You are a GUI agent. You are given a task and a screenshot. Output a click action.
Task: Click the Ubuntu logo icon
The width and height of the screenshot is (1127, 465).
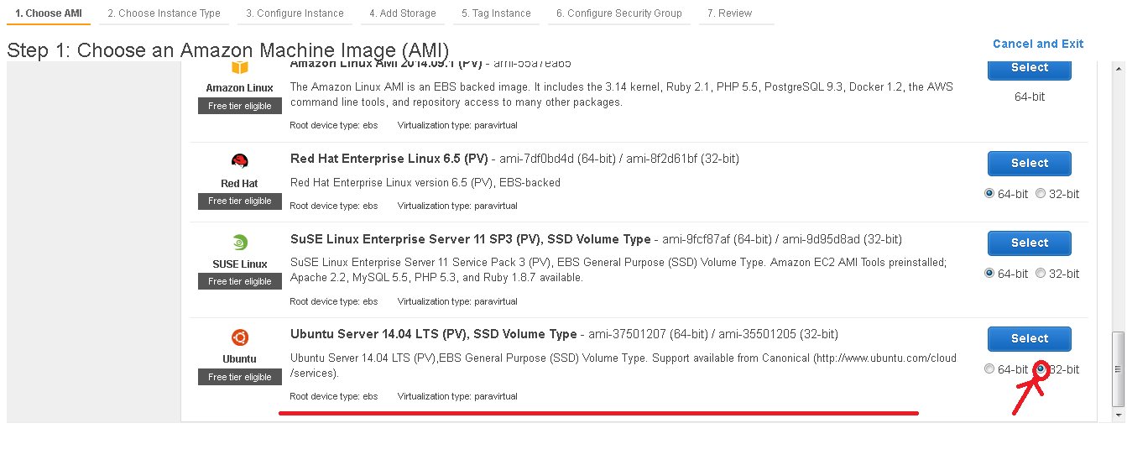(240, 337)
